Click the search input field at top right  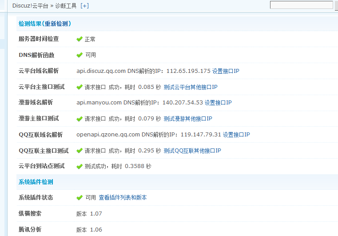pos(301,5)
